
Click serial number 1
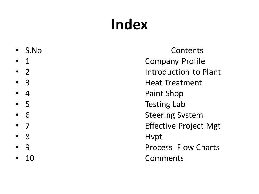point(28,61)
